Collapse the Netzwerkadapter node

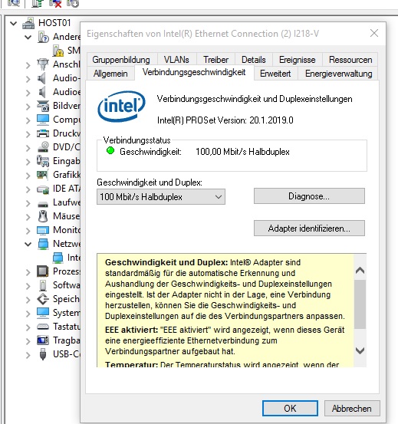[28, 244]
